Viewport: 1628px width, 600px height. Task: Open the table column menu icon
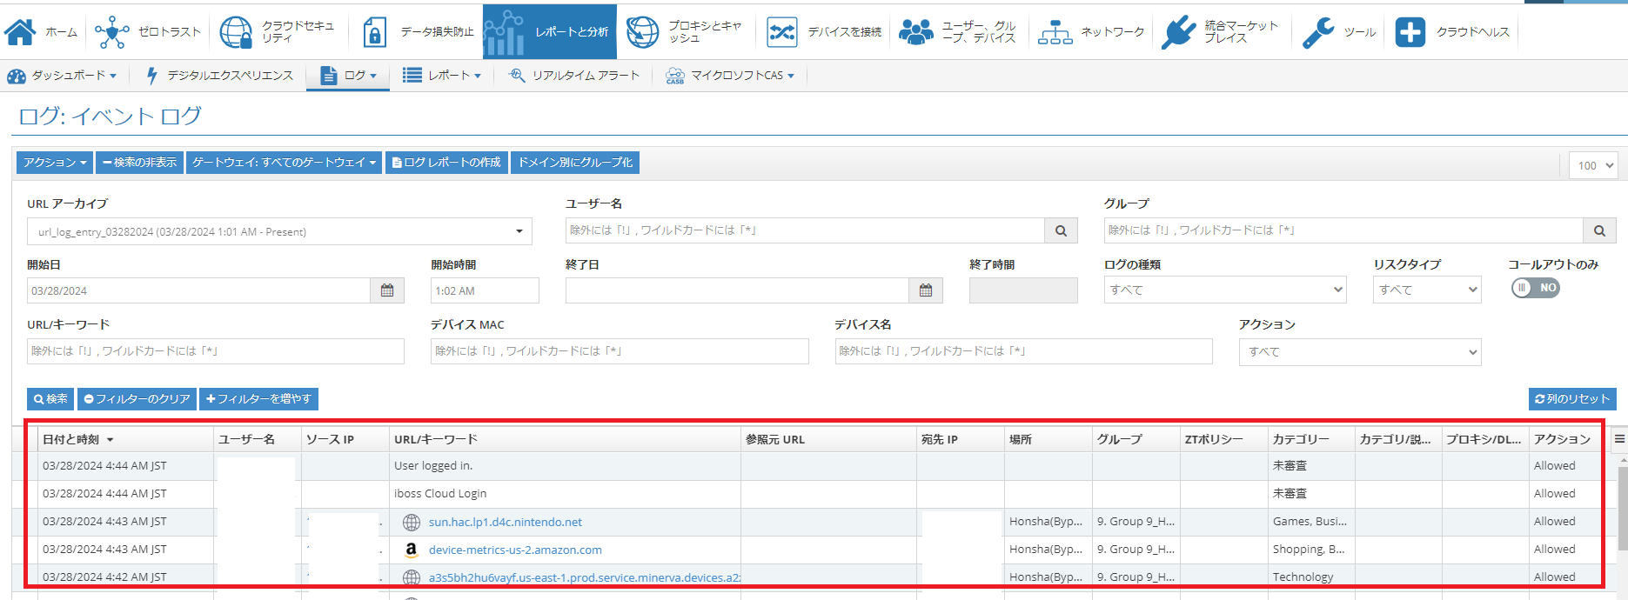(x=1619, y=439)
